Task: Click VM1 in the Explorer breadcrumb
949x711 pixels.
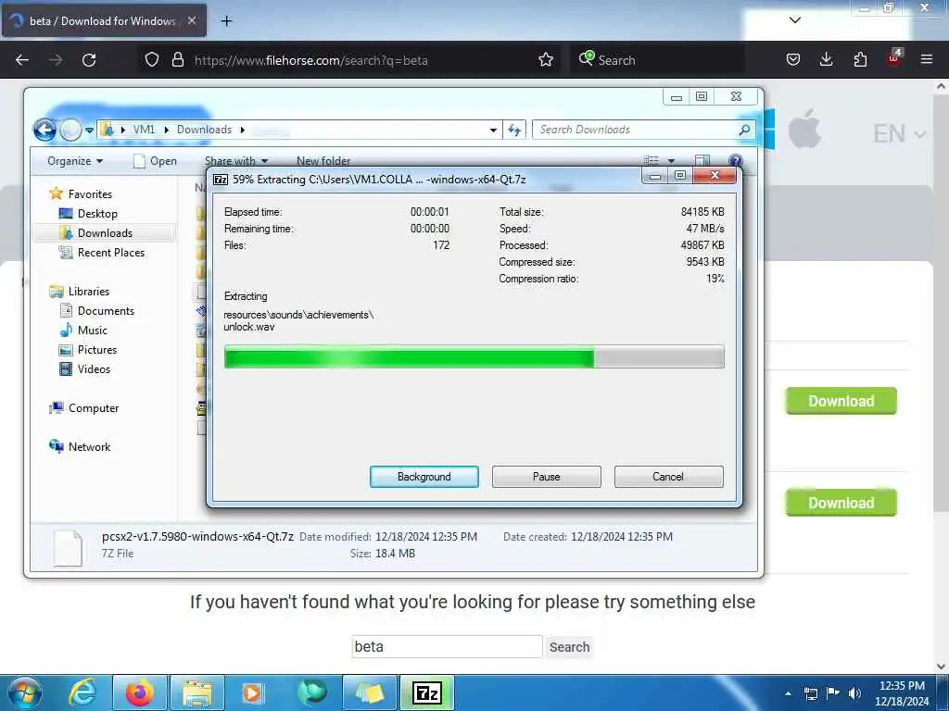Action: point(144,130)
